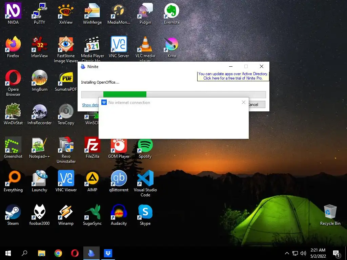Select the IrfanView desktop icon
347x260 pixels.
click(39, 47)
